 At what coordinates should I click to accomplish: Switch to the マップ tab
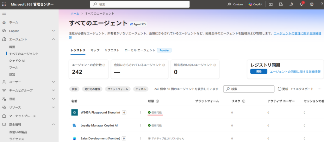[95, 50]
